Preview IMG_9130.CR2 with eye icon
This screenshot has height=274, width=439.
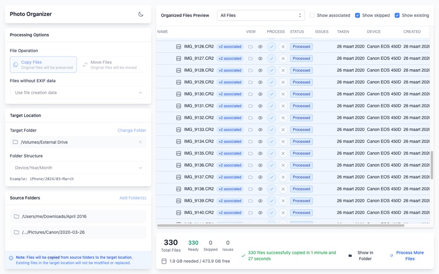(x=260, y=94)
